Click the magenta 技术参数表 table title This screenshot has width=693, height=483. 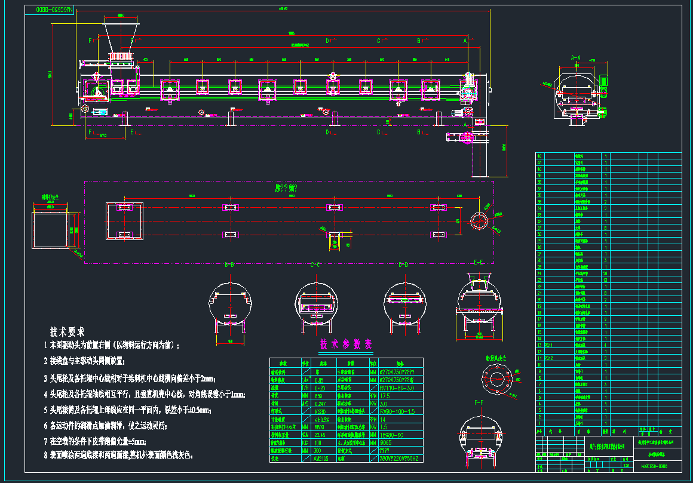[x=346, y=345]
